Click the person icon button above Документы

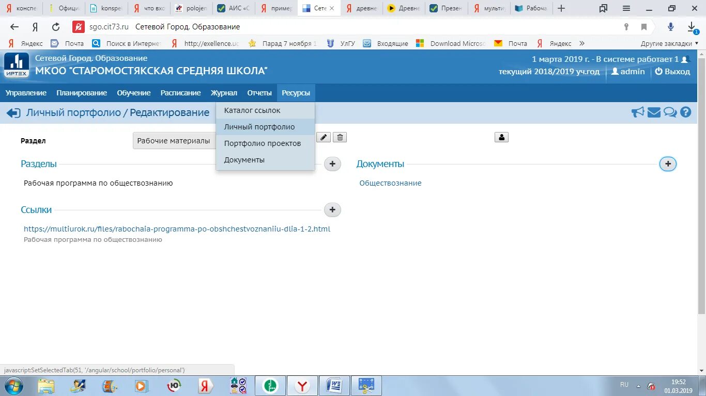tap(501, 137)
